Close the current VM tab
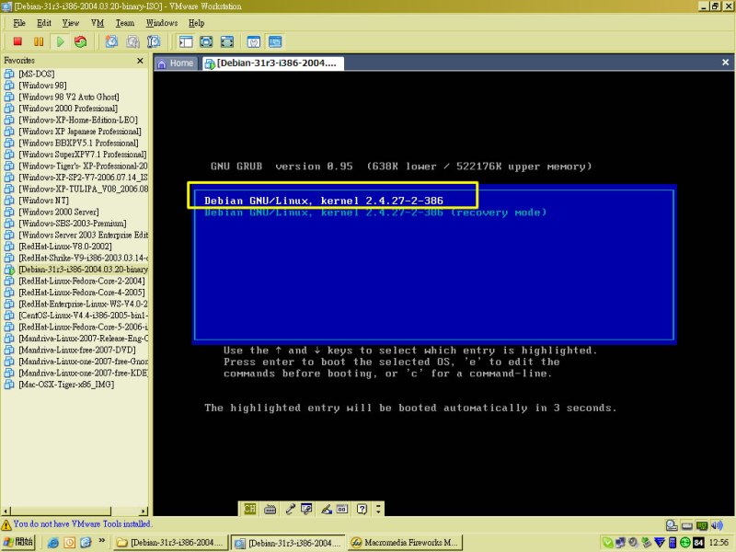Screen dimensions: 736x552 (725, 62)
